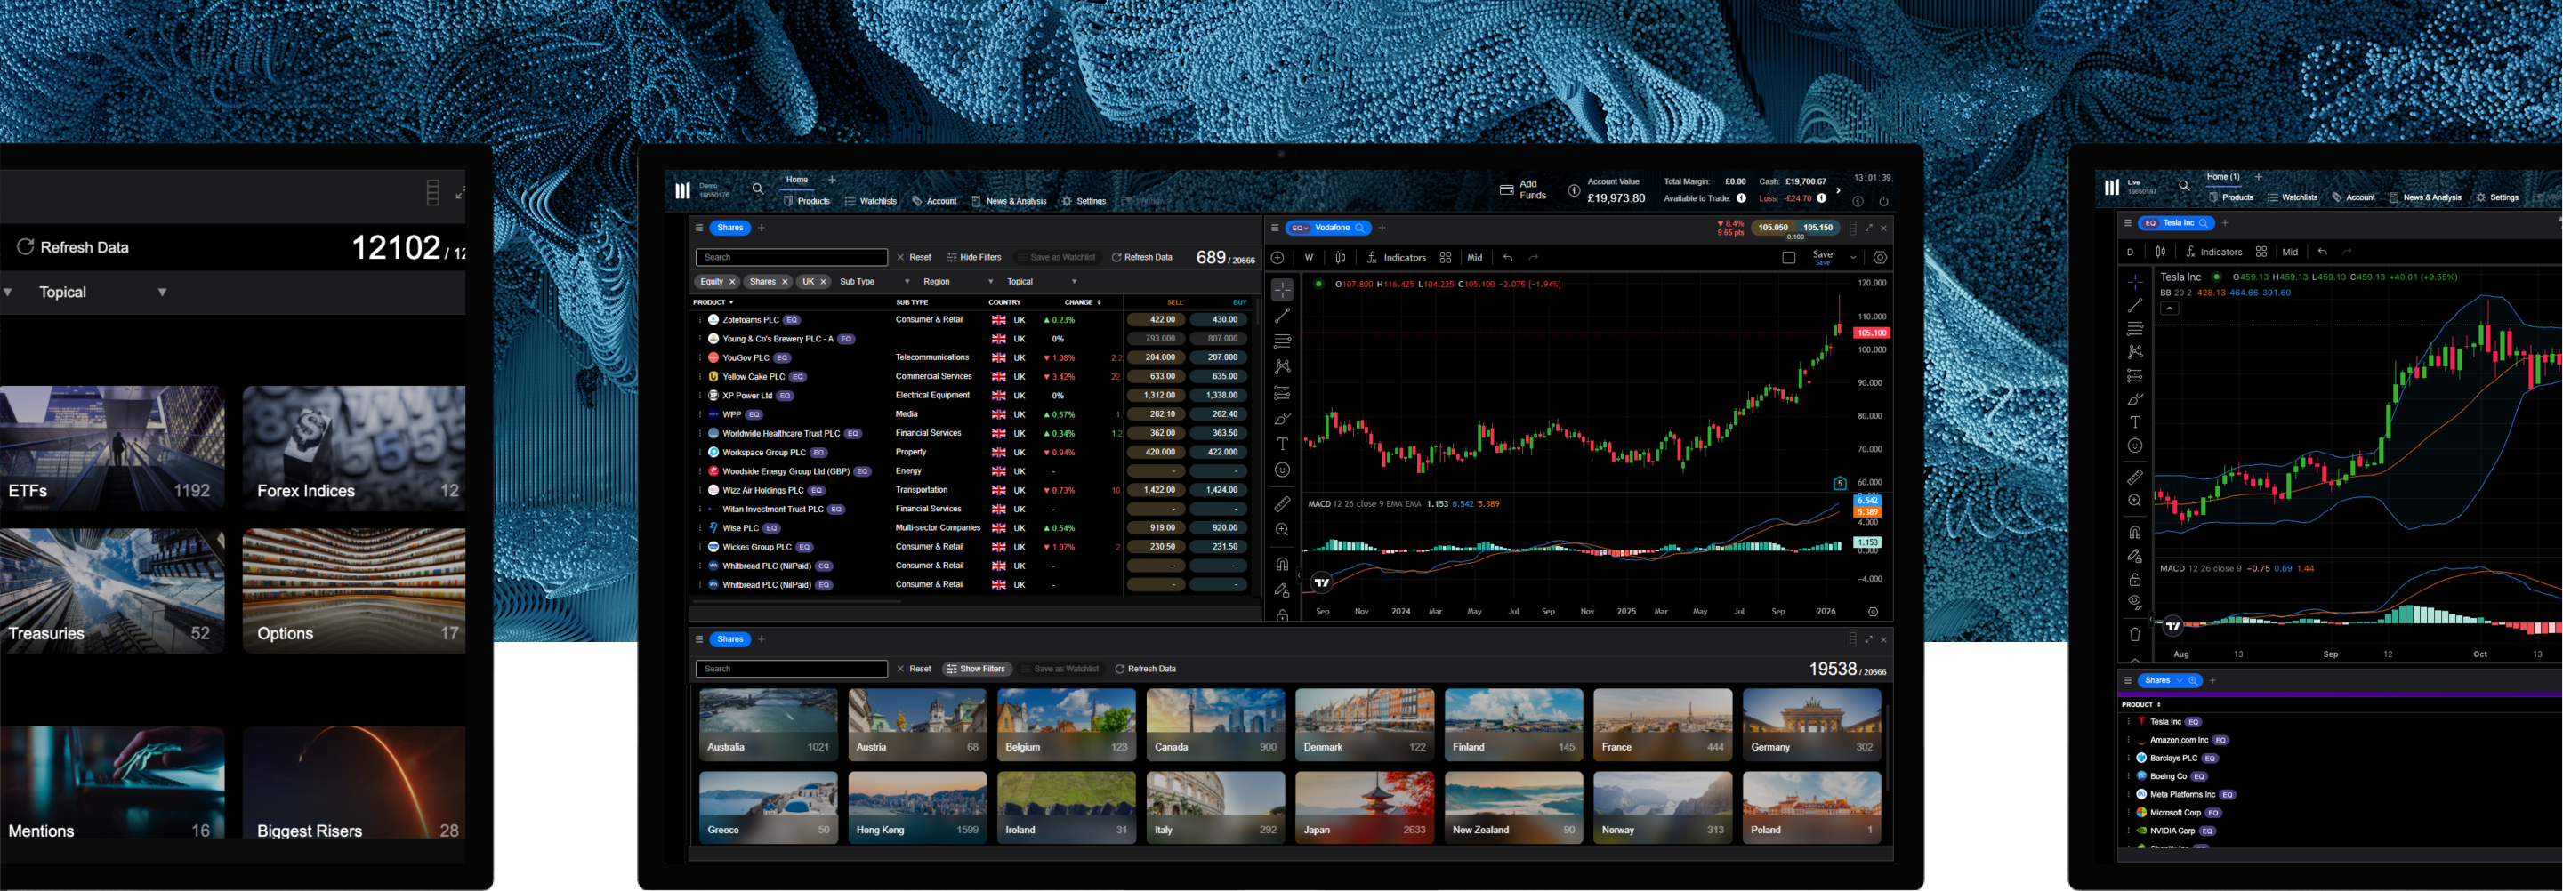This screenshot has height=891, width=2563.
Task: Open the Sub Type filter dropdown
Action: [x=874, y=283]
